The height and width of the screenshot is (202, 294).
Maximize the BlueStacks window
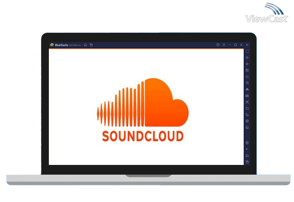point(235,45)
